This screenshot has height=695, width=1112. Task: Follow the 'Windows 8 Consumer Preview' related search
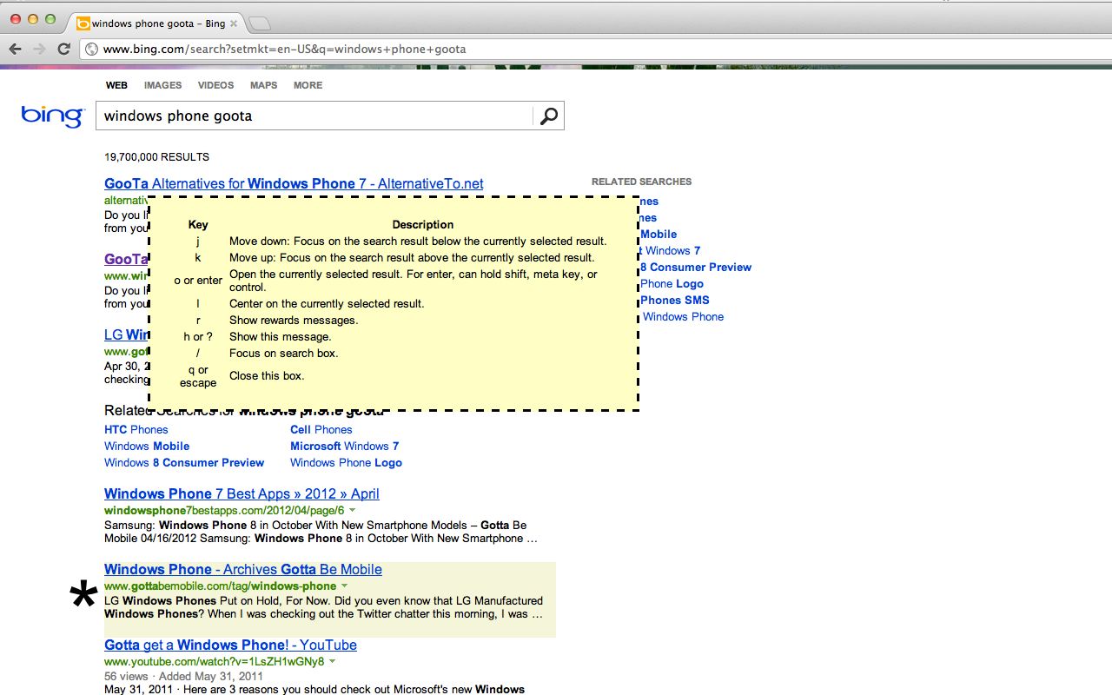[184, 463]
